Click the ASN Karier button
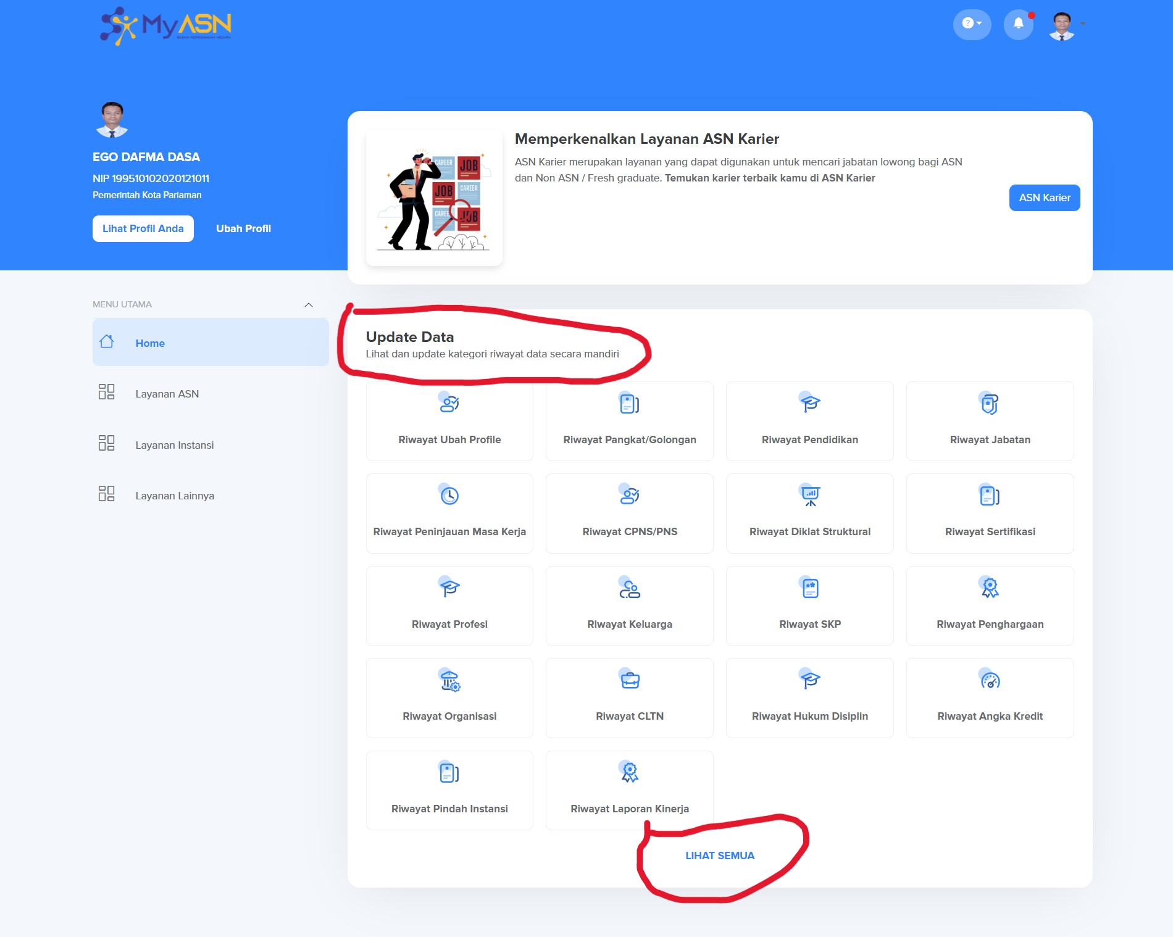Image resolution: width=1173 pixels, height=937 pixels. pyautogui.click(x=1044, y=198)
